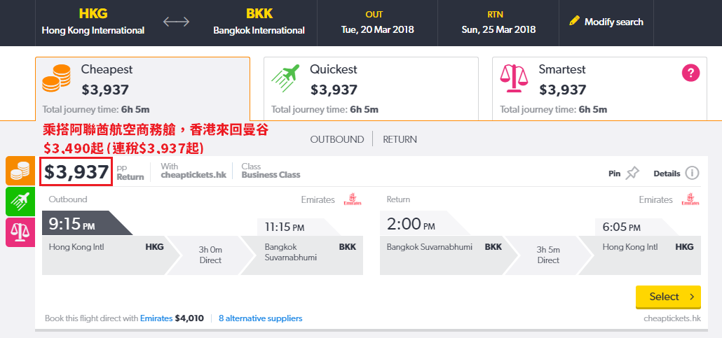
Task: Switch to the Quickest tab
Action: click(x=371, y=89)
